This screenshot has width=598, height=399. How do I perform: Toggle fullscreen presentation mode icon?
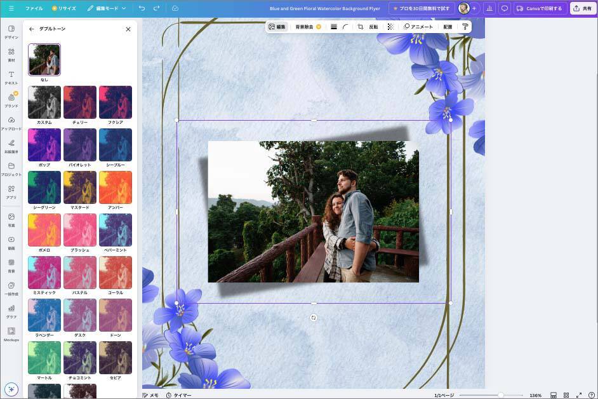click(x=579, y=395)
